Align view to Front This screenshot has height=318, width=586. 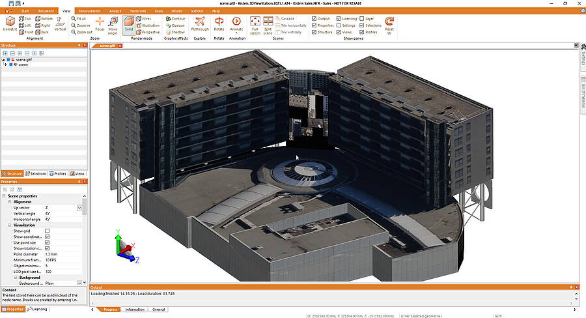pos(26,32)
